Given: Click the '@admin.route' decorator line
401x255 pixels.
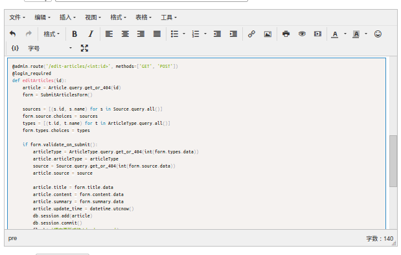Looking at the screenshot, I should point(95,66).
